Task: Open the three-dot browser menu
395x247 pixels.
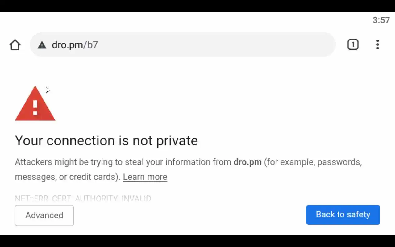Action: 377,45
